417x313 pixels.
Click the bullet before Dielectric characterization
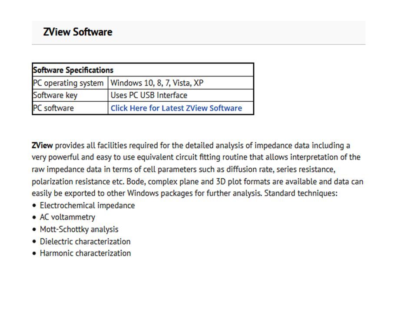pyautogui.click(x=34, y=242)
